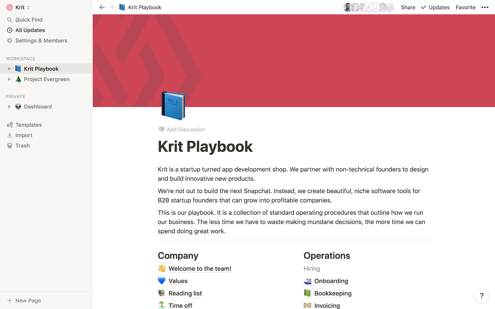
Task: Open Project Evergreen page in sidebar
Action: pos(46,79)
